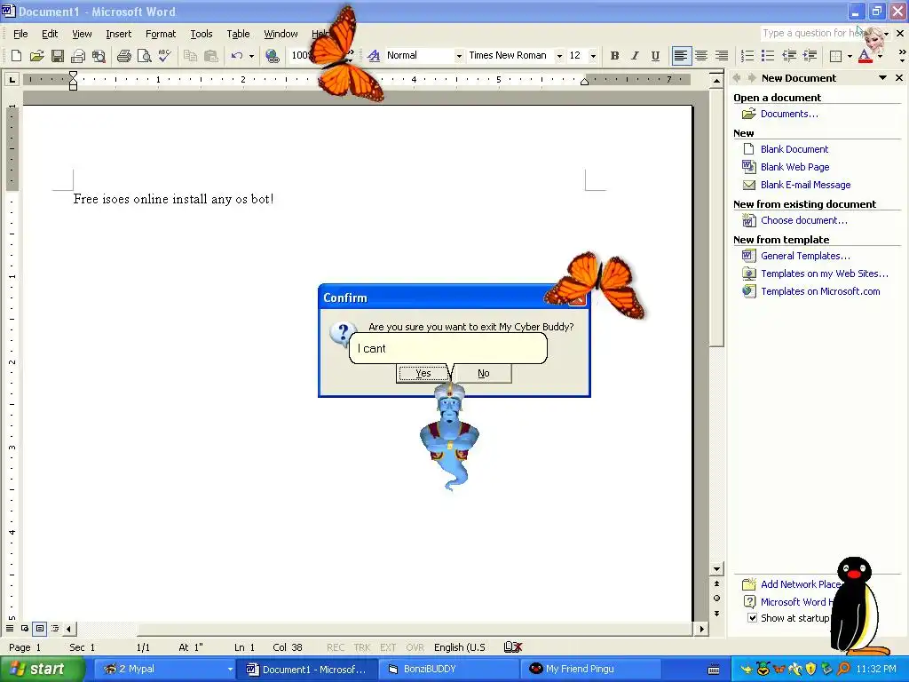Screen dimensions: 909x682
Task: Click the Outside Border icon
Action: pos(836,56)
